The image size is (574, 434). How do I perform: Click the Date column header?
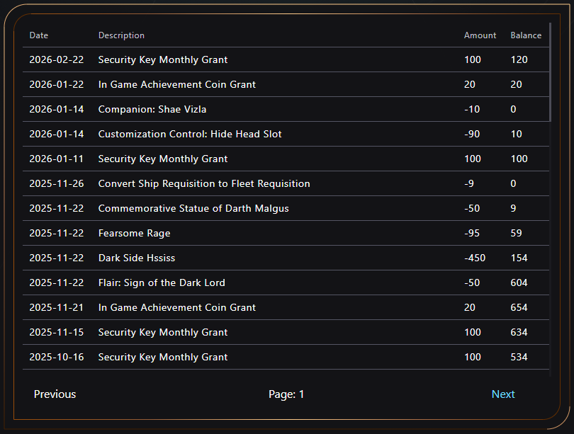[x=39, y=35]
